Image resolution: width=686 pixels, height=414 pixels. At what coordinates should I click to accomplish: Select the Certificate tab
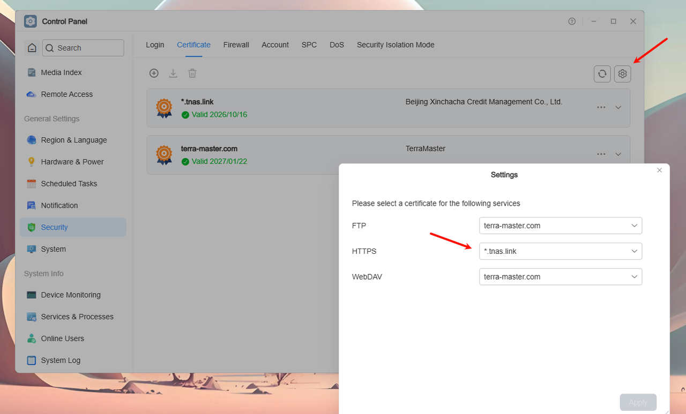point(193,45)
